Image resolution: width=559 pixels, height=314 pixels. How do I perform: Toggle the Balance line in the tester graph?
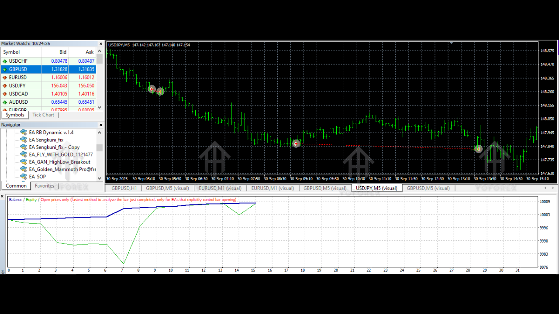click(x=15, y=199)
